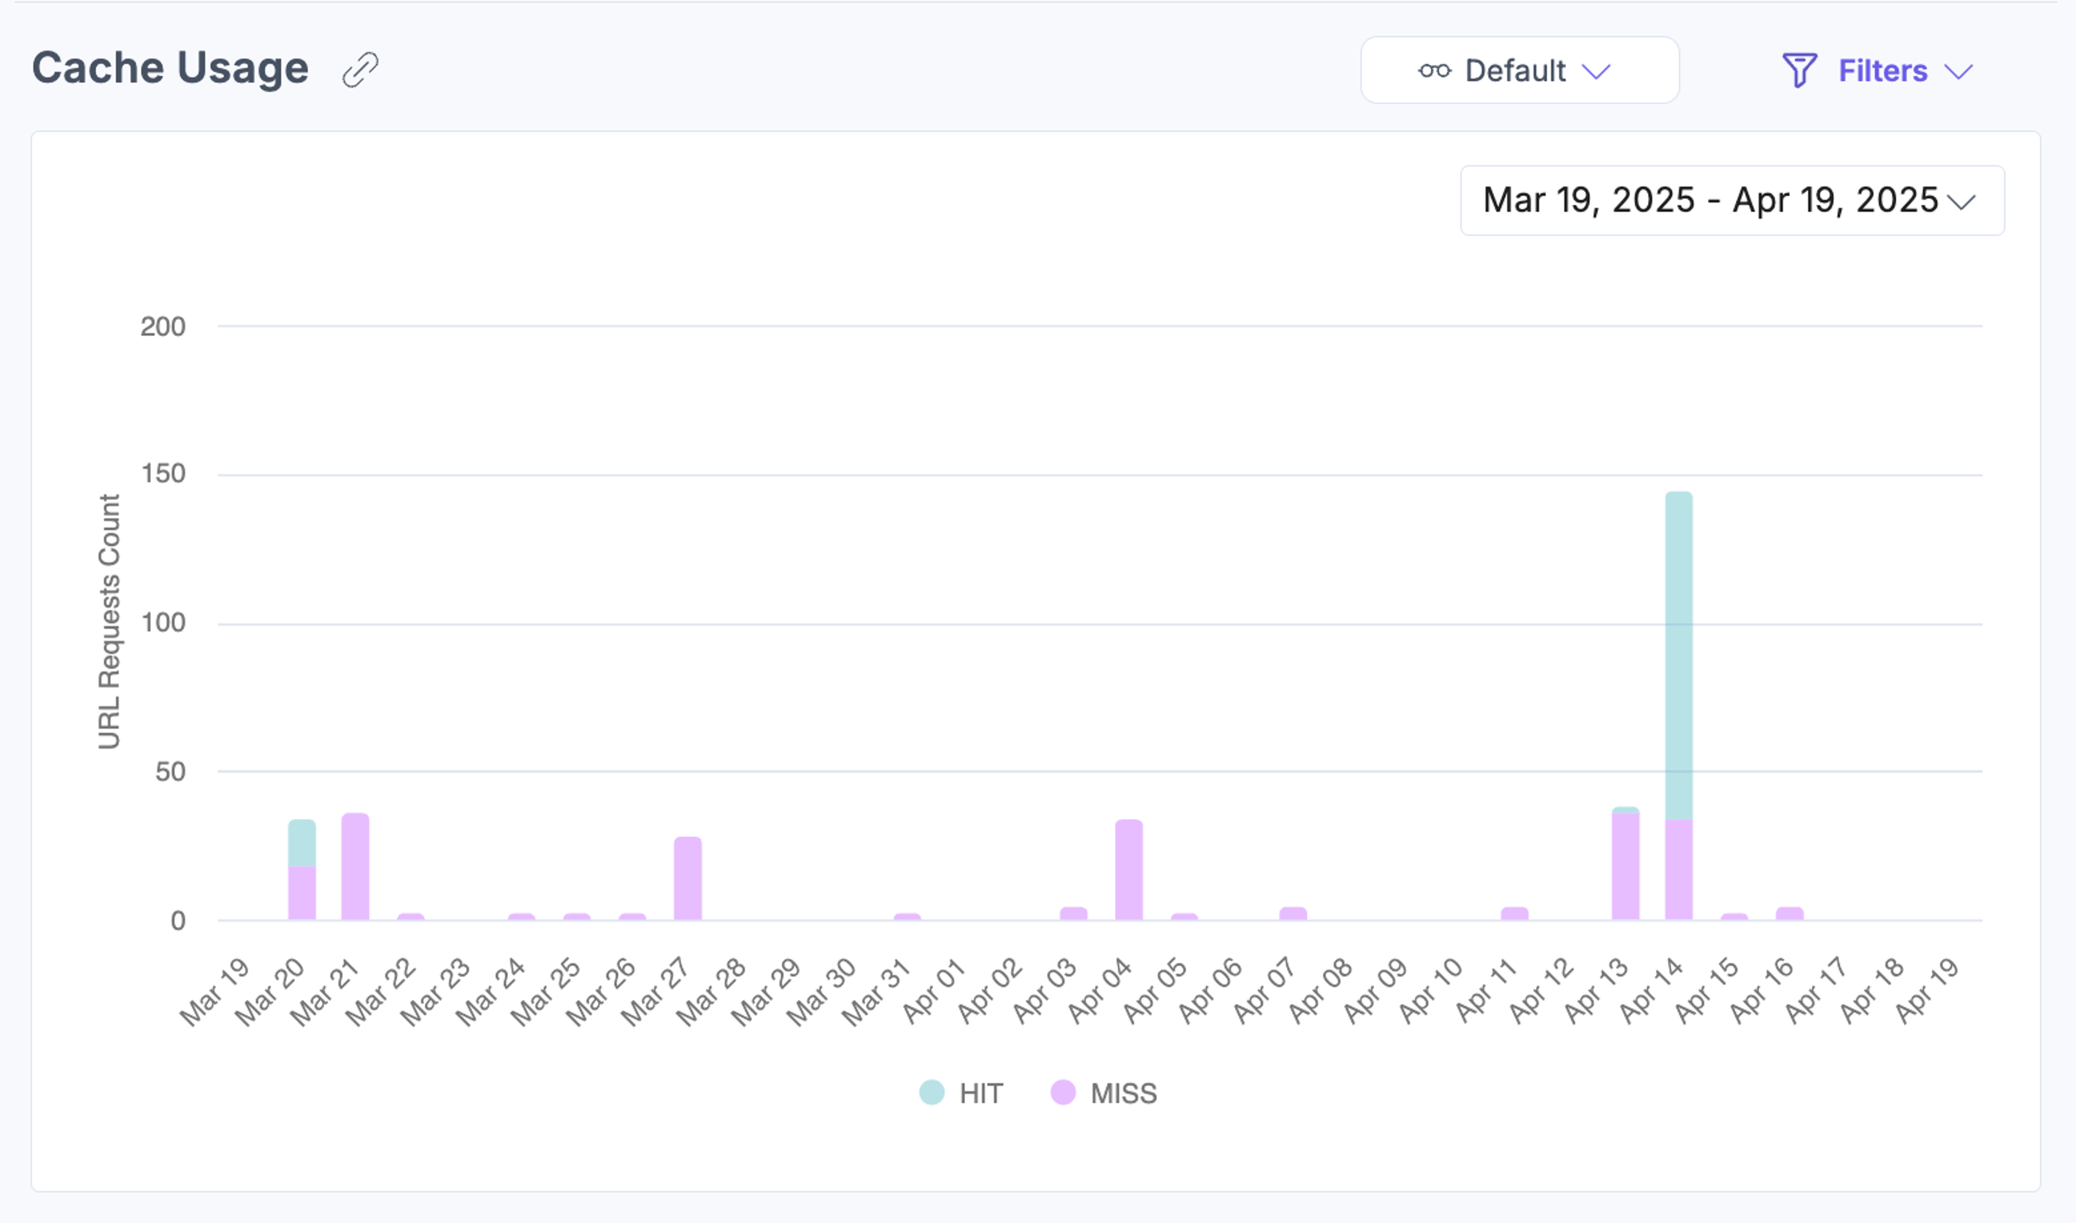The height and width of the screenshot is (1223, 2076).
Task: Click the teal HIT legend color dot
Action: point(931,1092)
